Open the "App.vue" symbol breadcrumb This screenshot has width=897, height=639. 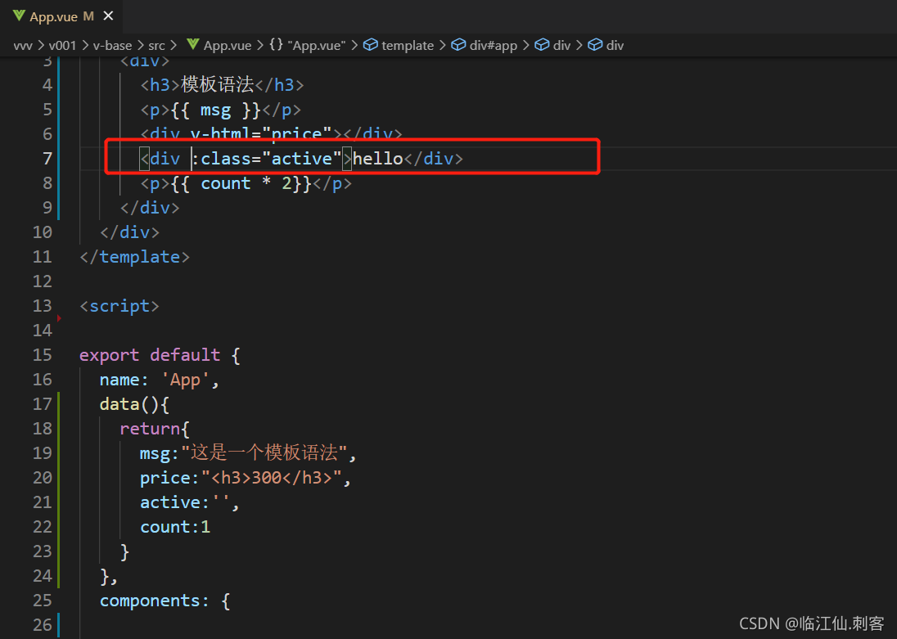(317, 45)
